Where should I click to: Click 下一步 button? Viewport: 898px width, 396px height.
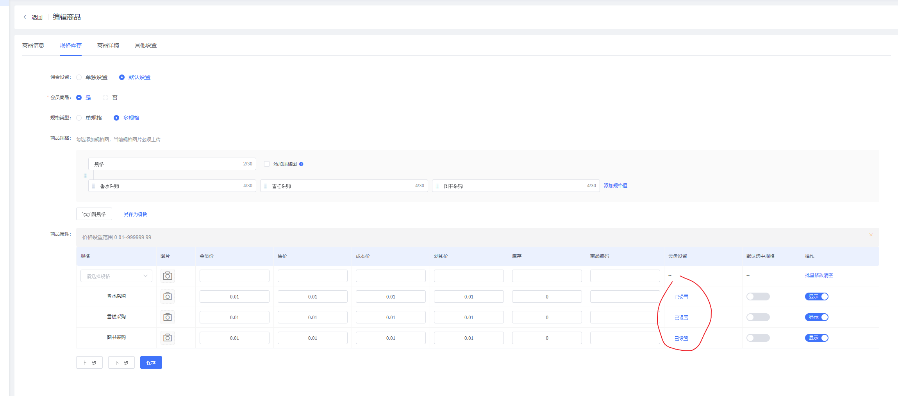tap(121, 362)
